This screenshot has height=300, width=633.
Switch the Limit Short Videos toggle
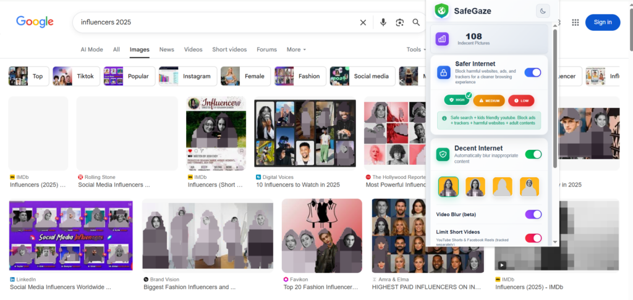pos(533,238)
